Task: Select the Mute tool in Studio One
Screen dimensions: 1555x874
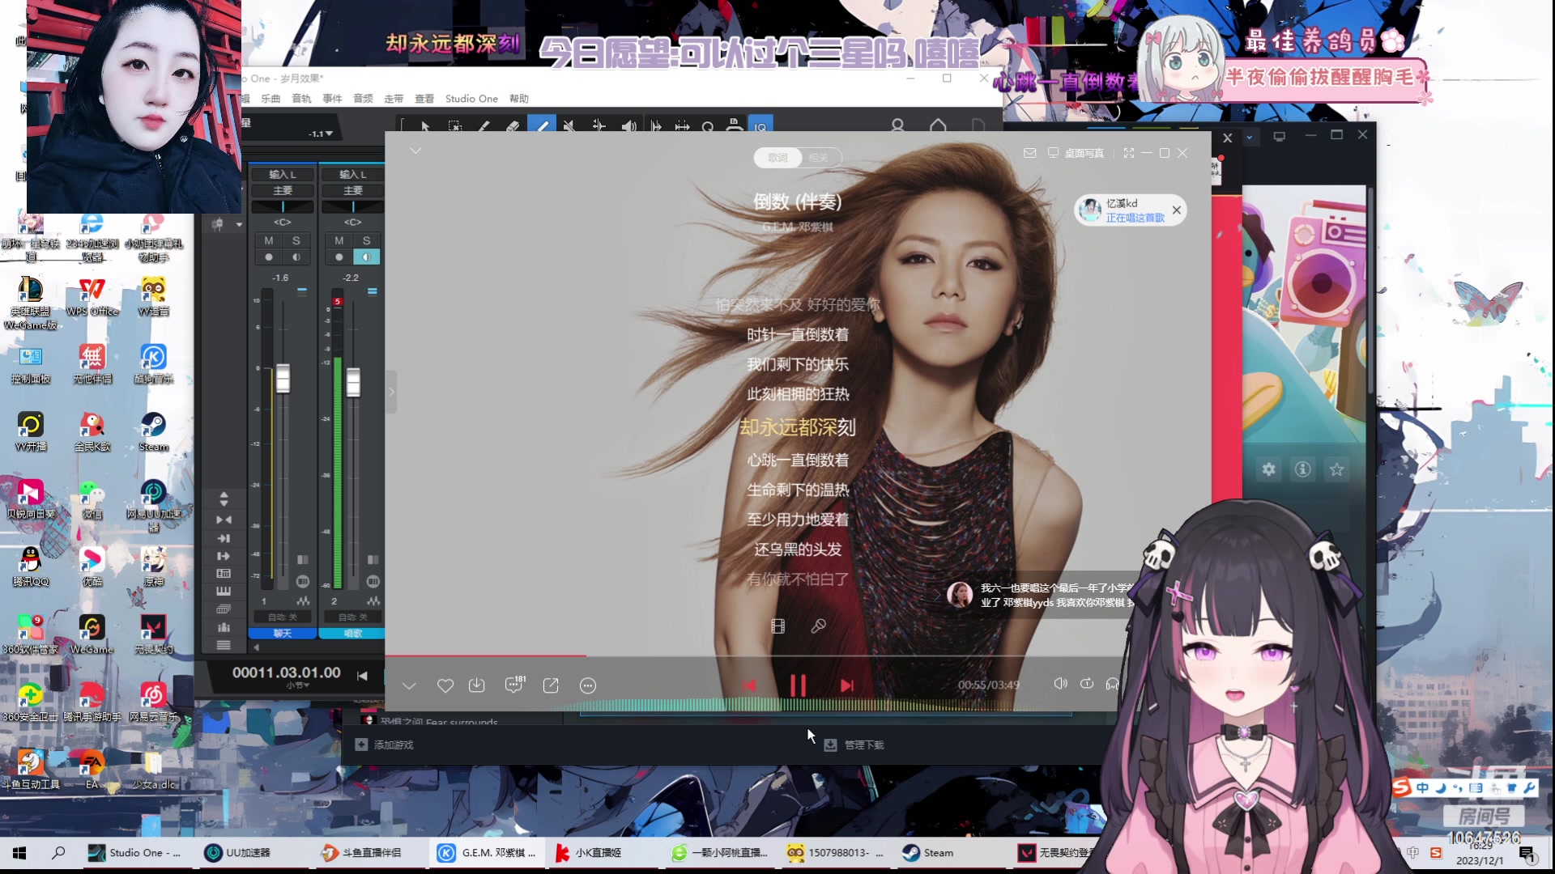Action: click(569, 126)
